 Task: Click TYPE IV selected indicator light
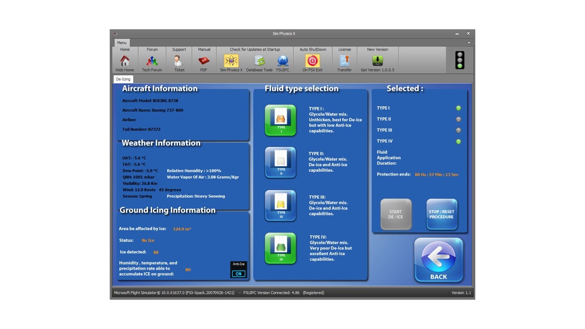[458, 141]
